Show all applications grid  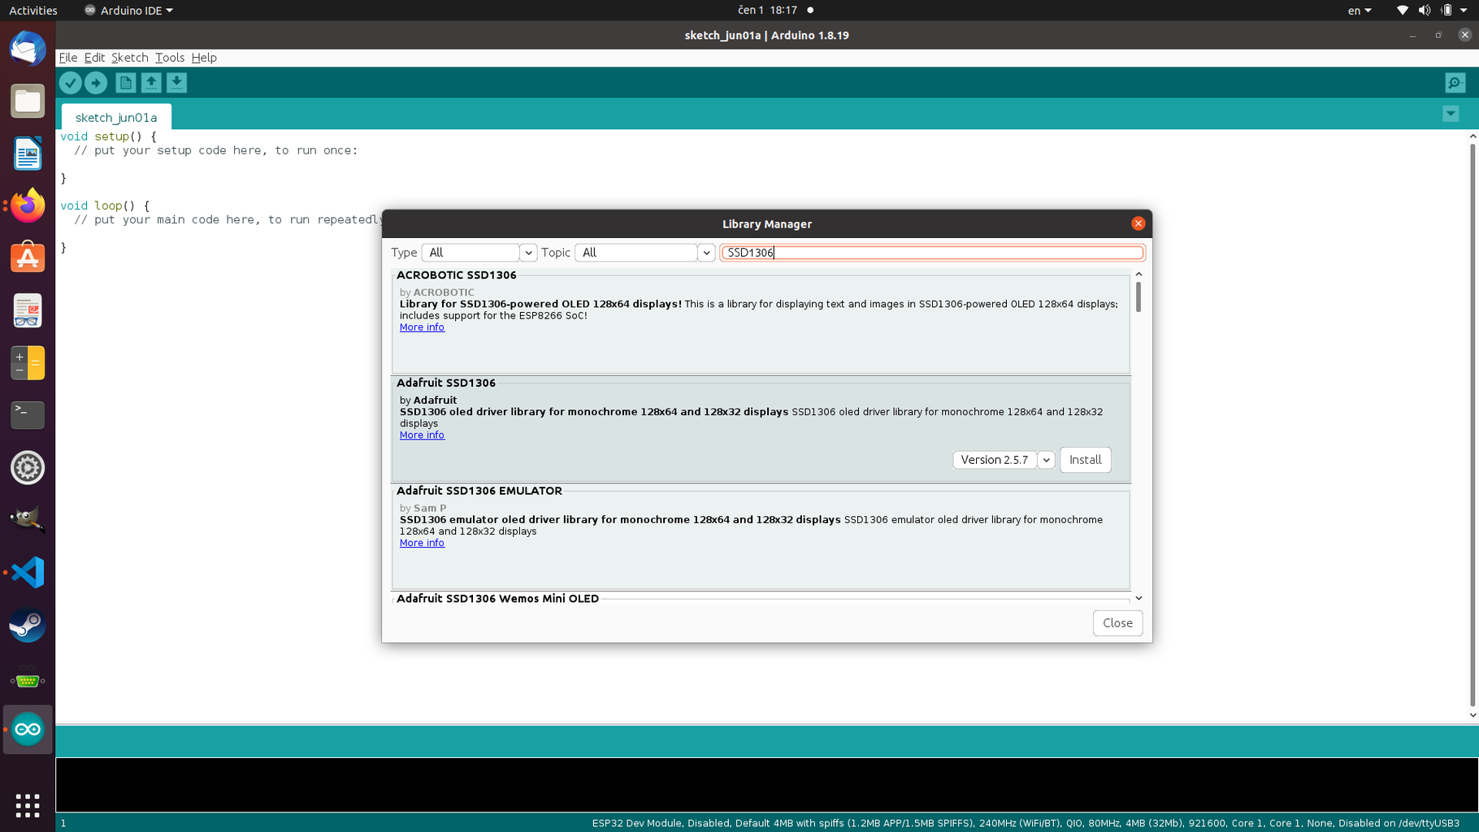(x=28, y=805)
